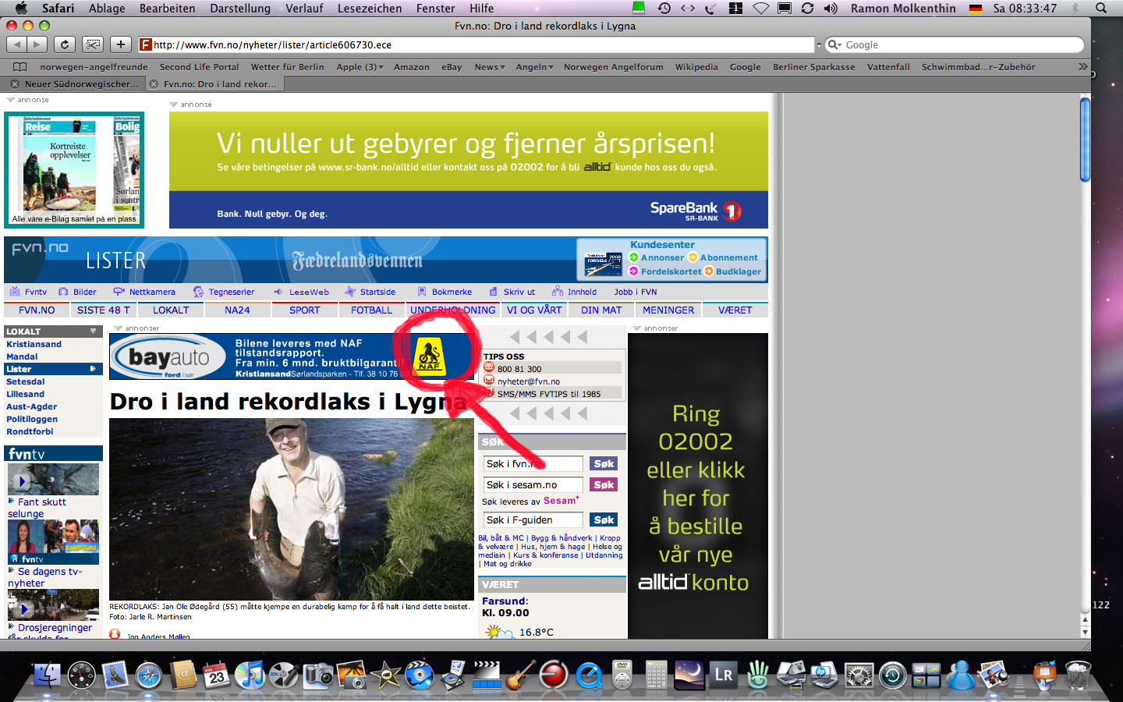Image resolution: width=1123 pixels, height=702 pixels.
Task: Show all bookmarks via the open-book icon
Action: point(20,67)
